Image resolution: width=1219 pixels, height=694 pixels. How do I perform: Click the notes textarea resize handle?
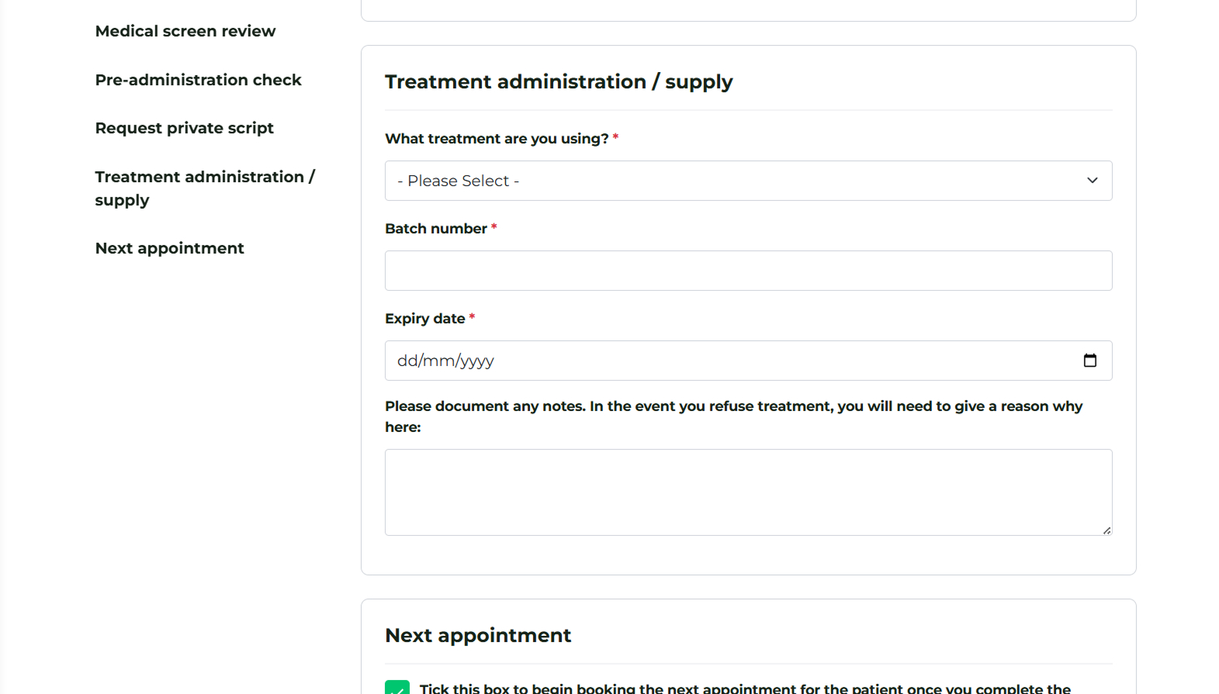click(1106, 530)
